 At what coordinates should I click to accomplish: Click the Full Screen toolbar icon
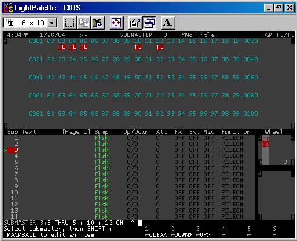(116, 23)
